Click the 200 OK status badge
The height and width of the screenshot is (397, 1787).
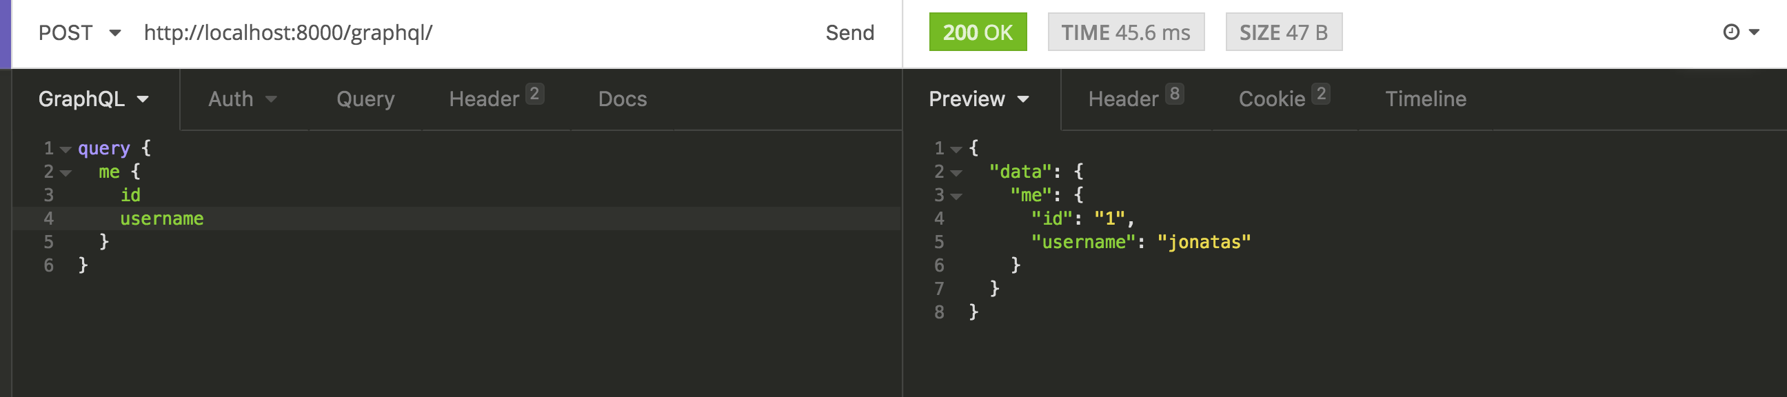click(978, 32)
